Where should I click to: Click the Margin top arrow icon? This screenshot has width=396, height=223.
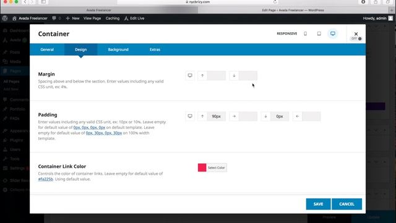coord(202,76)
